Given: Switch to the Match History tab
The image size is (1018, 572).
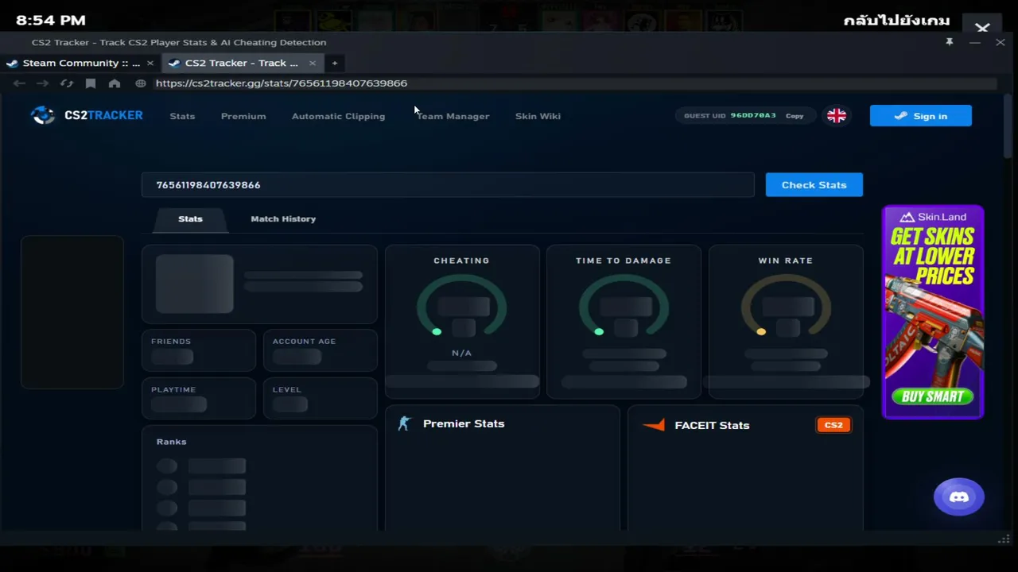Looking at the screenshot, I should [x=283, y=219].
